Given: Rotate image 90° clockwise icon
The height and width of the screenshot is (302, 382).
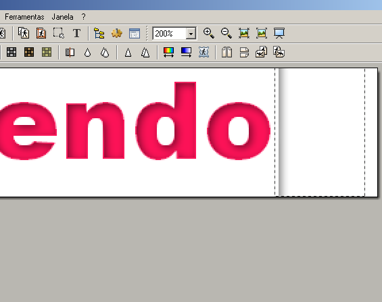Looking at the screenshot, I should tap(279, 52).
